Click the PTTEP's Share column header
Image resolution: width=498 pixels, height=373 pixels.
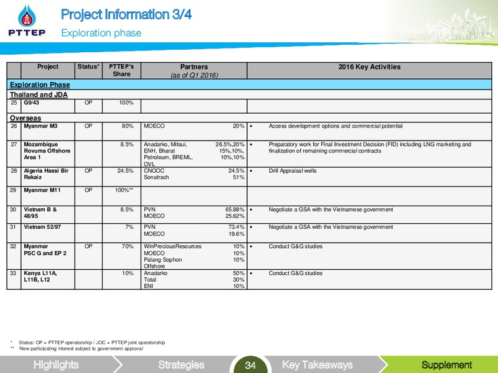click(x=121, y=70)
